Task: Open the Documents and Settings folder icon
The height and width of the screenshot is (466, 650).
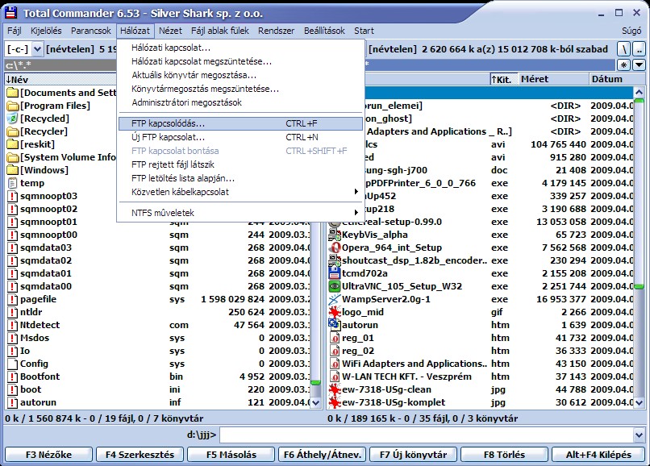Action: (x=13, y=93)
